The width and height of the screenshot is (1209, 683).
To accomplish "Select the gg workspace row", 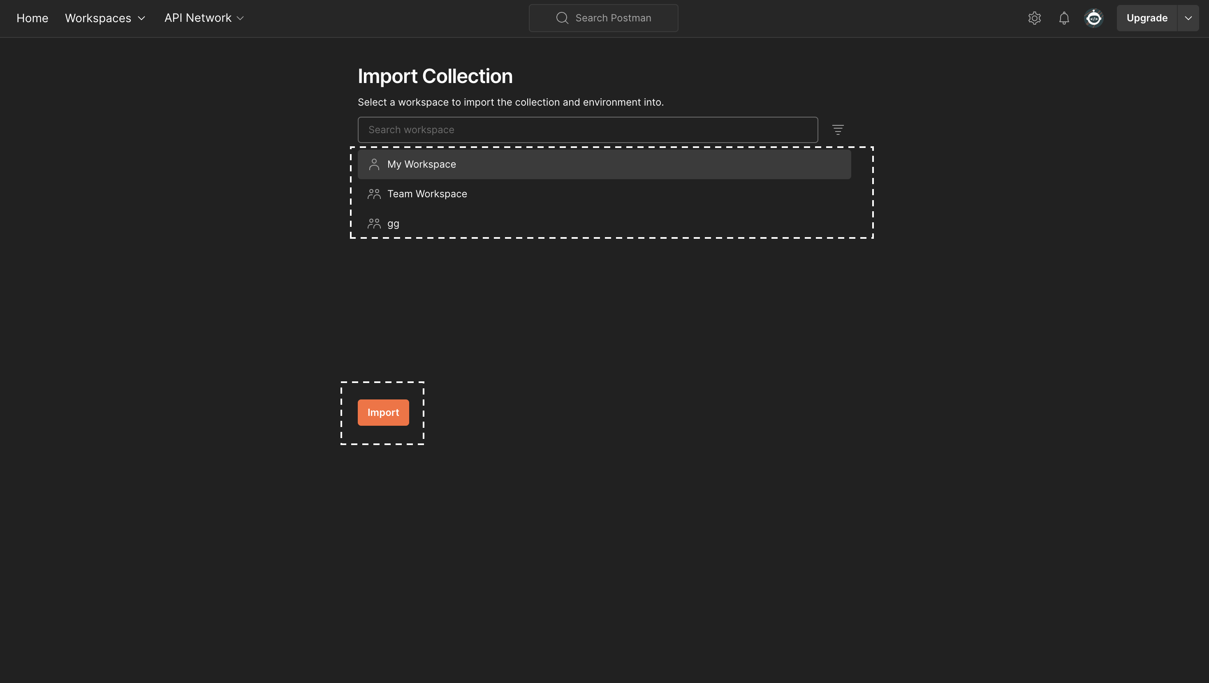I will click(604, 223).
